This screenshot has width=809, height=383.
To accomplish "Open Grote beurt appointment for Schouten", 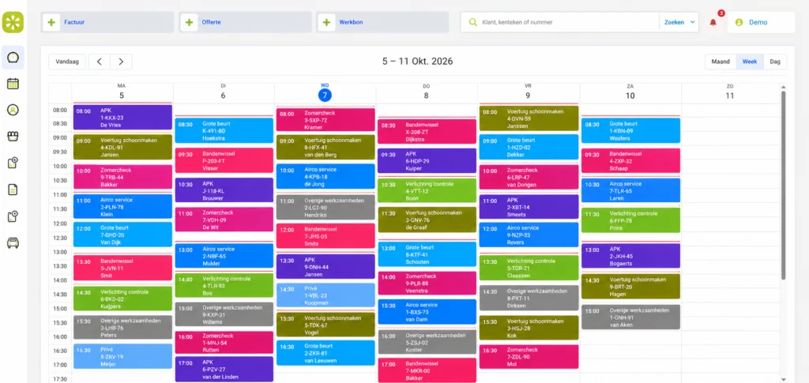I will [x=427, y=254].
